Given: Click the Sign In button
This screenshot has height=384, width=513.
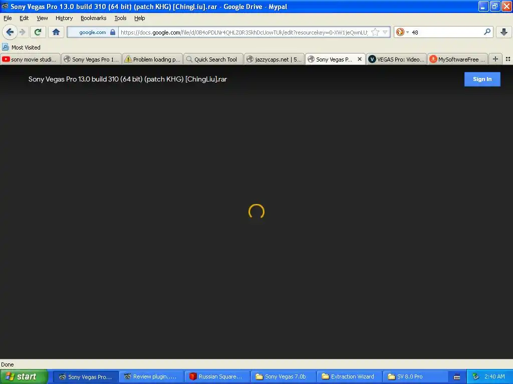Looking at the screenshot, I should coord(482,79).
